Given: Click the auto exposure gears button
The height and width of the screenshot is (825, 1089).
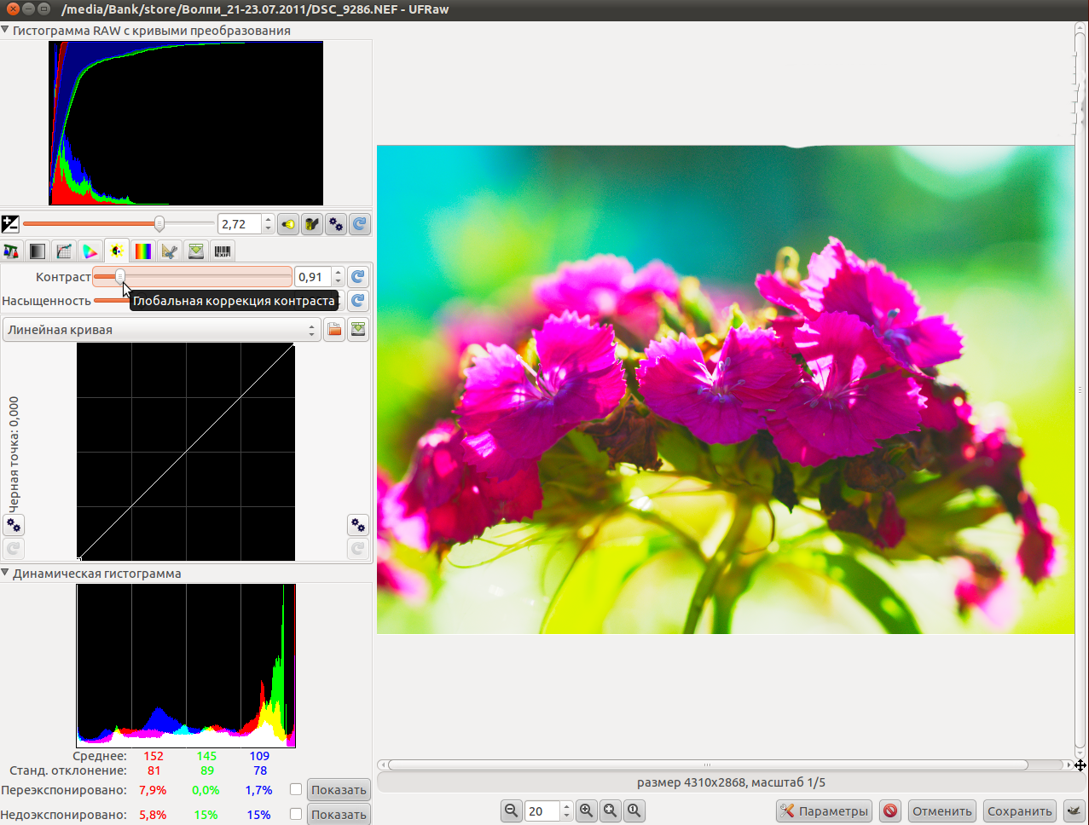Looking at the screenshot, I should (336, 224).
